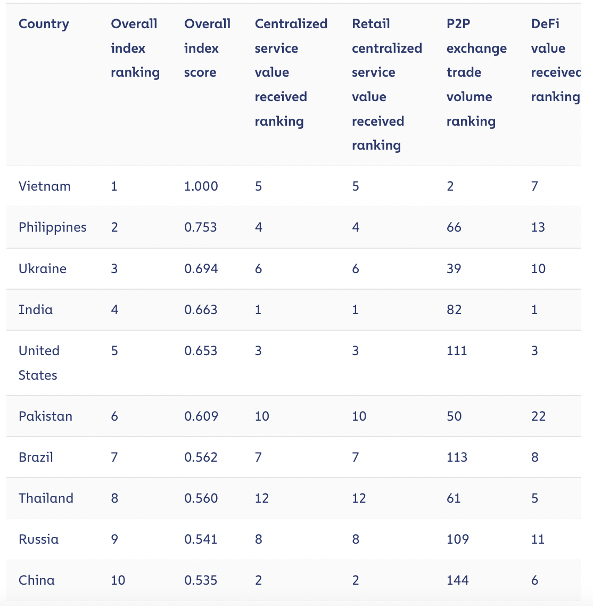The width and height of the screenshot is (593, 606).
Task: Click Vietnam's 1.000 index score
Action: pyautogui.click(x=201, y=186)
